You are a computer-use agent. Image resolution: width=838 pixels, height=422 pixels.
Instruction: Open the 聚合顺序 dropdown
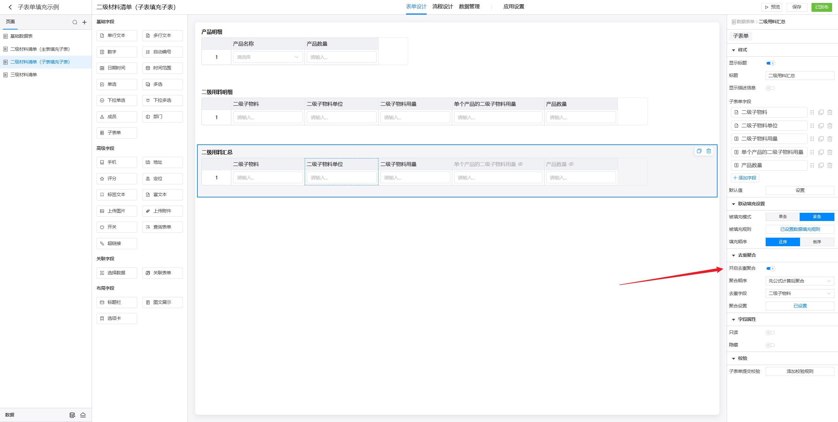coord(799,281)
